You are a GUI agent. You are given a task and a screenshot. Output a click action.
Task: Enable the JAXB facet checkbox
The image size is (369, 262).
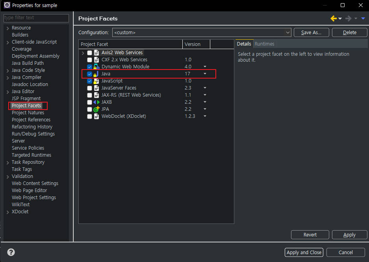[x=89, y=102]
